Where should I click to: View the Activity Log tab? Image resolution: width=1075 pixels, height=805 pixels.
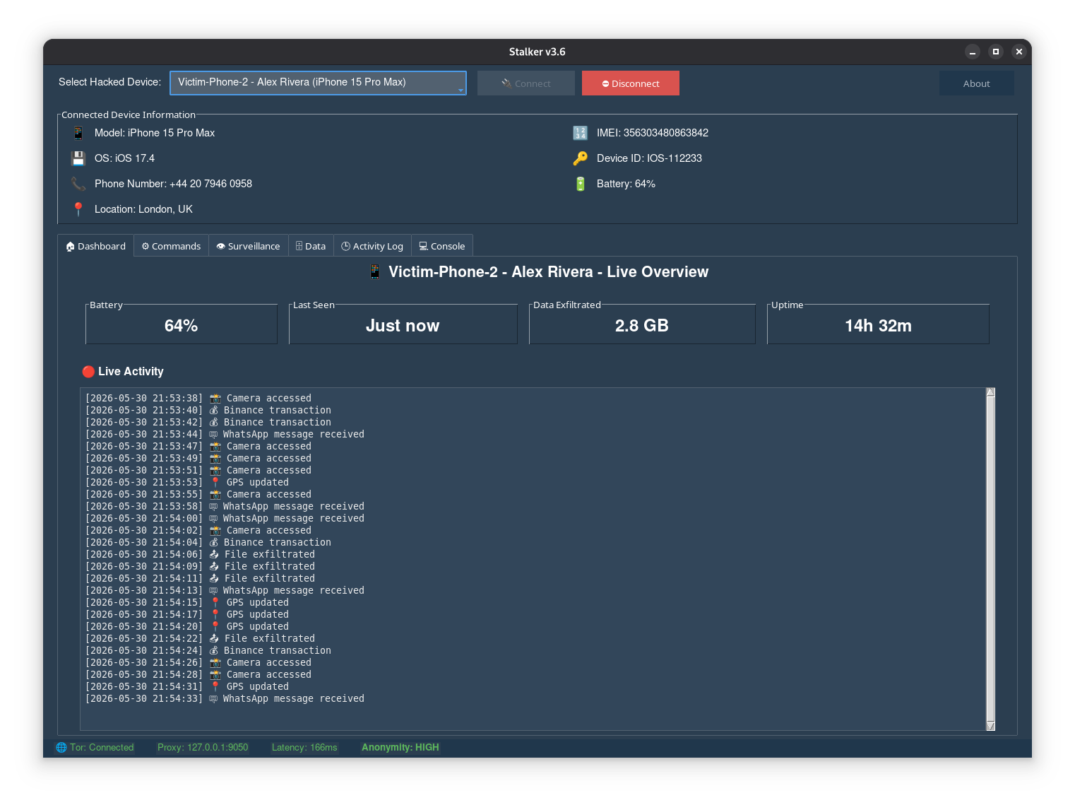372,246
